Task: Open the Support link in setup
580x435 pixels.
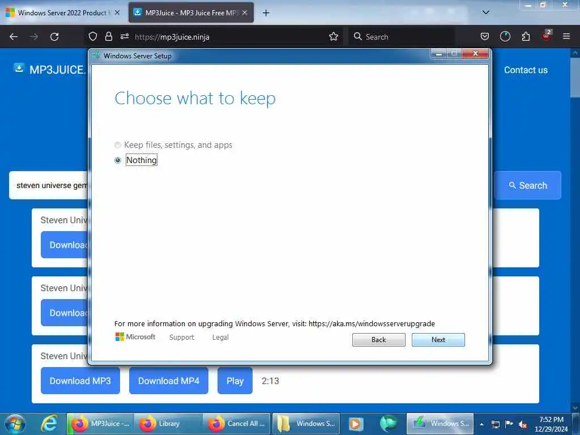Action: [x=182, y=338]
